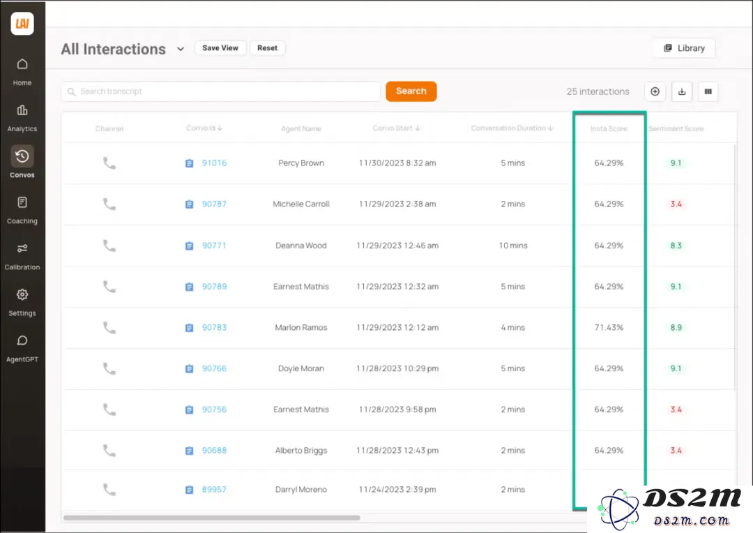This screenshot has width=753, height=533.
Task: Click the Insta Score column header
Action: [609, 129]
